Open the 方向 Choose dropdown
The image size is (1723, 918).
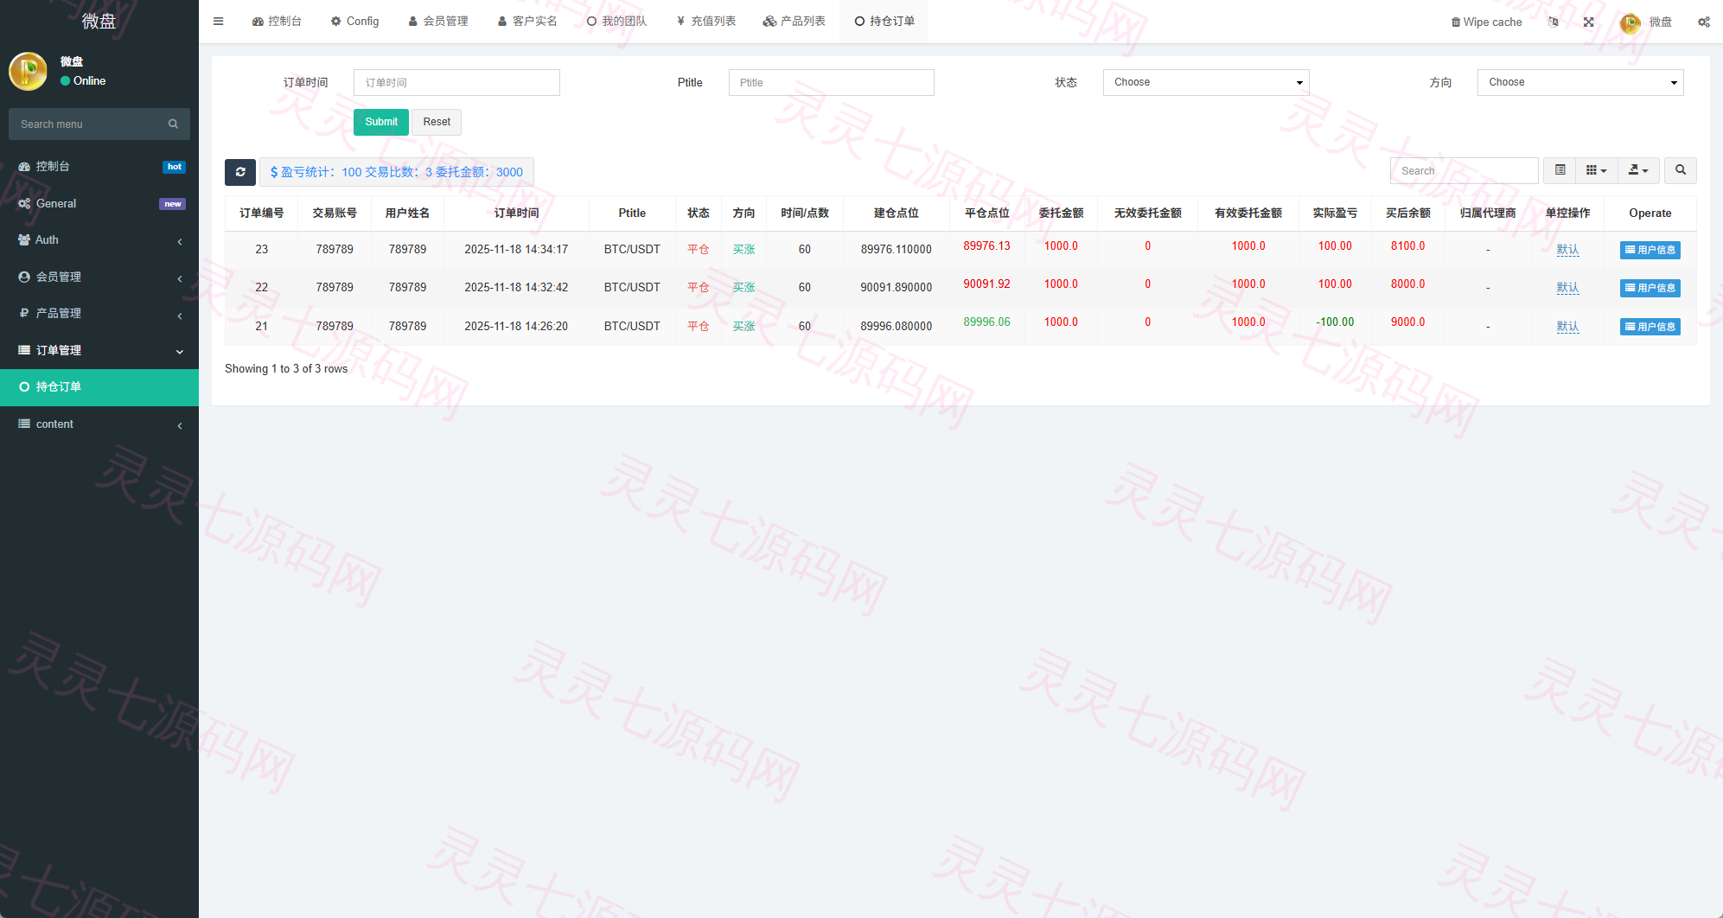tap(1580, 82)
